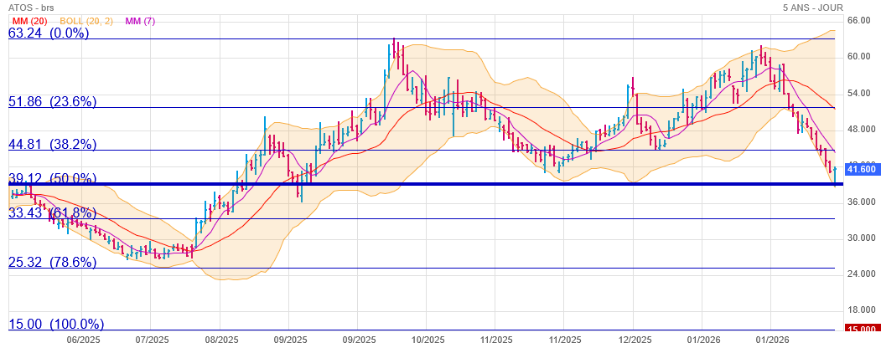Image resolution: width=881 pixels, height=348 pixels.
Task: Click the ATOS - brs chart title
Action: coord(31,8)
